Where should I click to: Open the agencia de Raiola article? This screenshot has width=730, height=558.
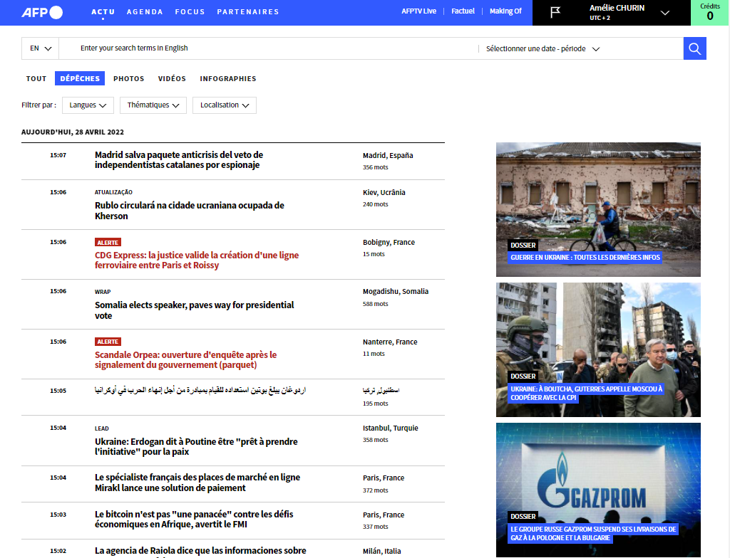pos(200,551)
